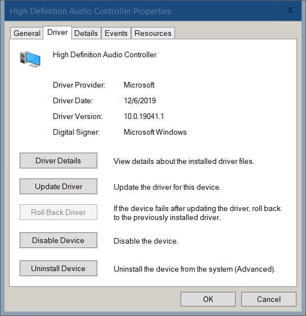Select the driver version 10.0.19041.1
The width and height of the screenshot is (306, 316).
point(144,117)
